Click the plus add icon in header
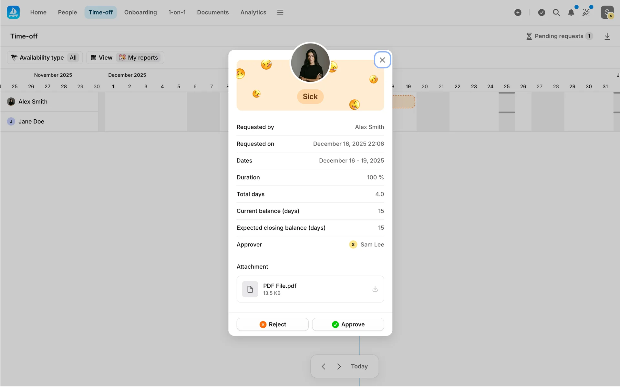Image resolution: width=620 pixels, height=387 pixels. [518, 13]
